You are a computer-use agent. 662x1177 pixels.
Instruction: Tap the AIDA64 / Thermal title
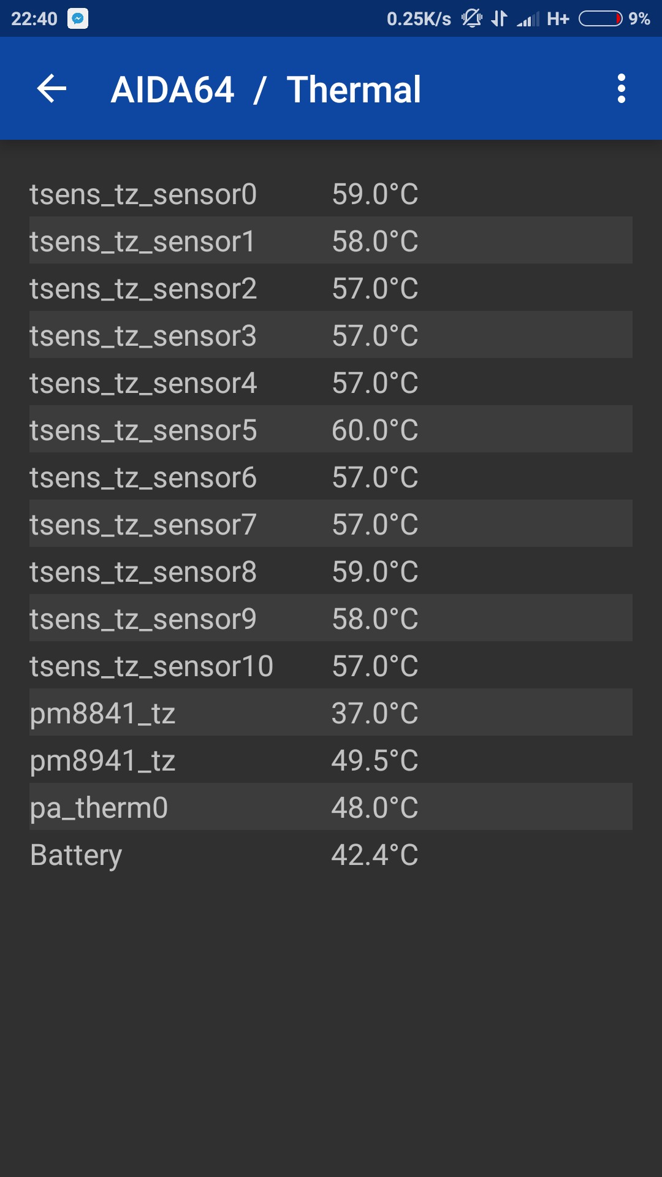tap(265, 90)
